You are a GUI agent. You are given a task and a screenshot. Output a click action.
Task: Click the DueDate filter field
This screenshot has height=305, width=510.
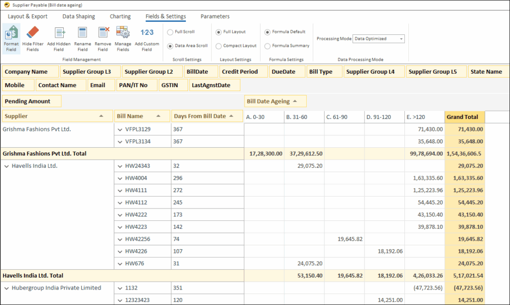(287, 72)
